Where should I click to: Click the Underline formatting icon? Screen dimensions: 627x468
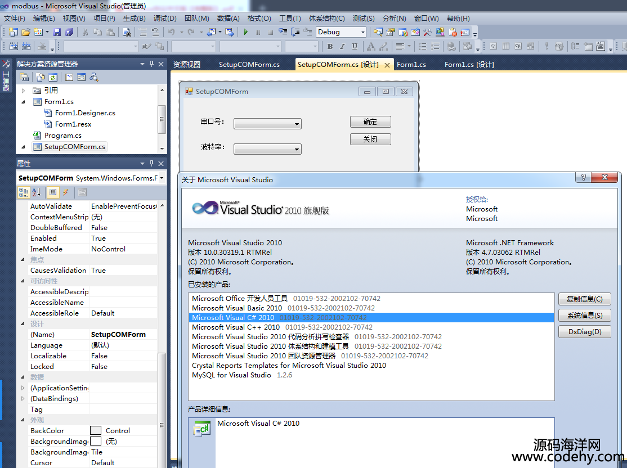click(355, 46)
